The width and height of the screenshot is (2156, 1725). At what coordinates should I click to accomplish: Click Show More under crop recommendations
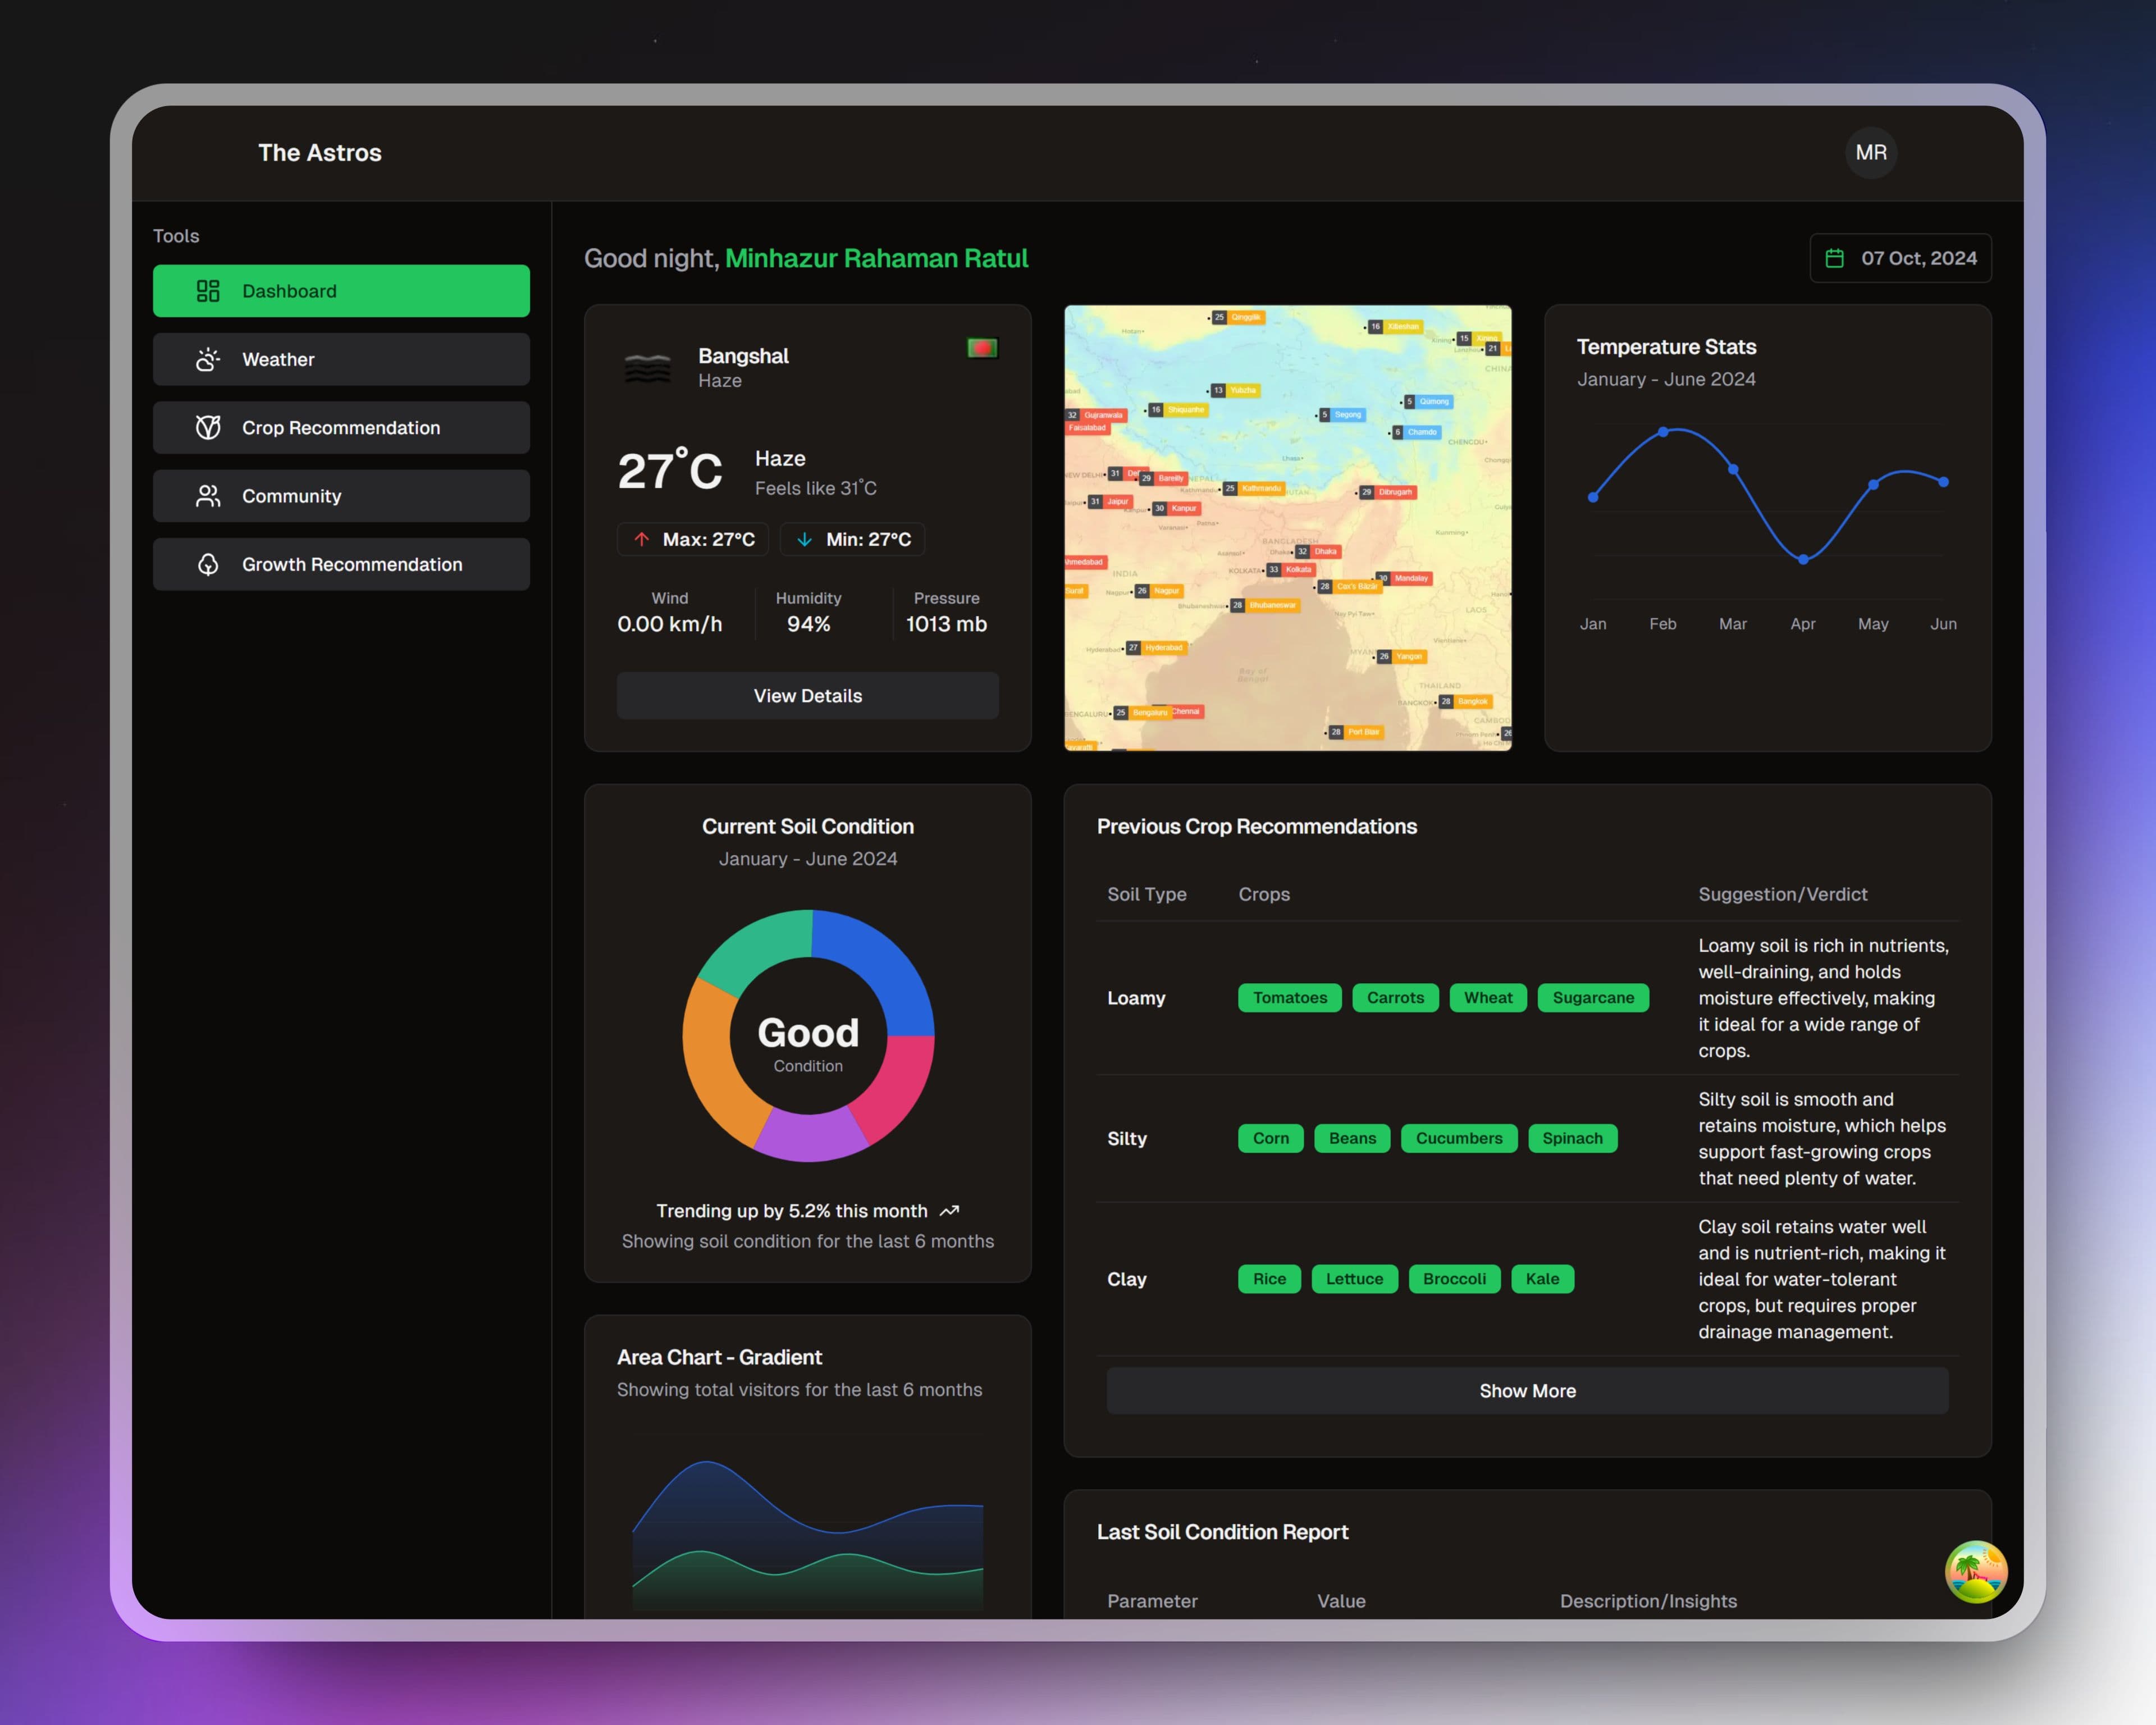(1527, 1390)
